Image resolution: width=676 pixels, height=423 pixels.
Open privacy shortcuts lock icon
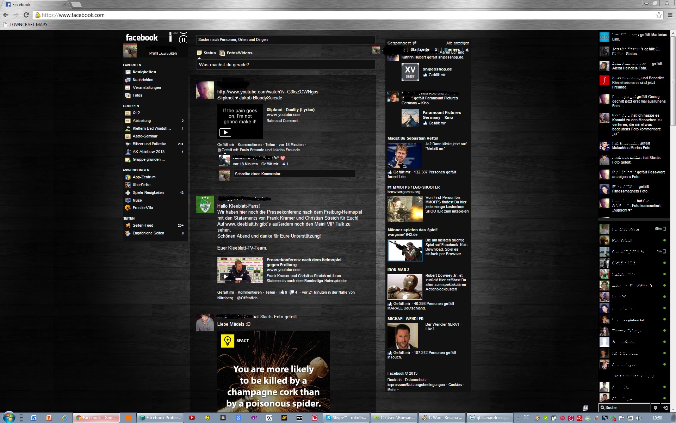437,50
